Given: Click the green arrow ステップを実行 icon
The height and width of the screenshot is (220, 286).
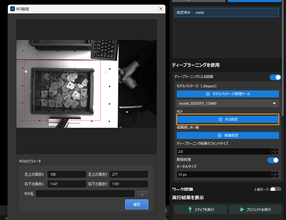Looking at the screenshot, I should 190,209.
